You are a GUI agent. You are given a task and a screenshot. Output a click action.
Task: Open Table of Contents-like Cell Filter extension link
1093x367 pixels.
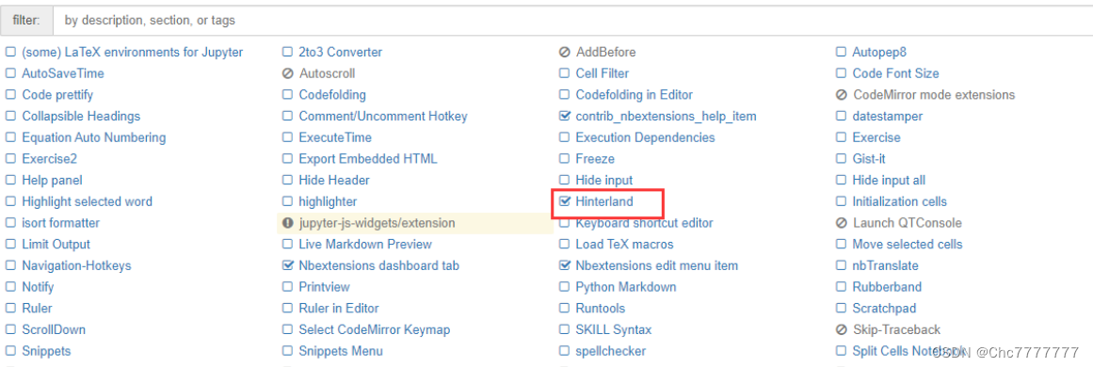[603, 73]
